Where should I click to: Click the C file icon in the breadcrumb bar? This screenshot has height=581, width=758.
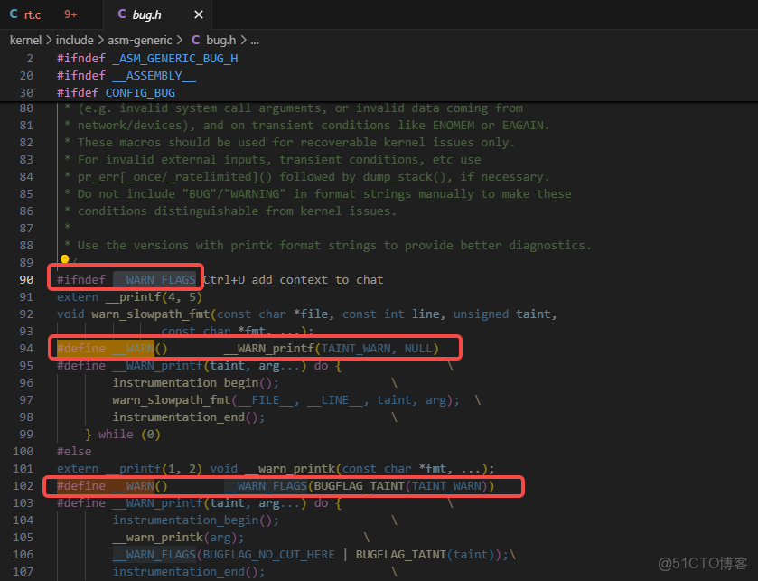pos(195,40)
